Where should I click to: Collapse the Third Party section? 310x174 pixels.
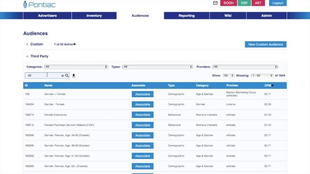pos(27,56)
